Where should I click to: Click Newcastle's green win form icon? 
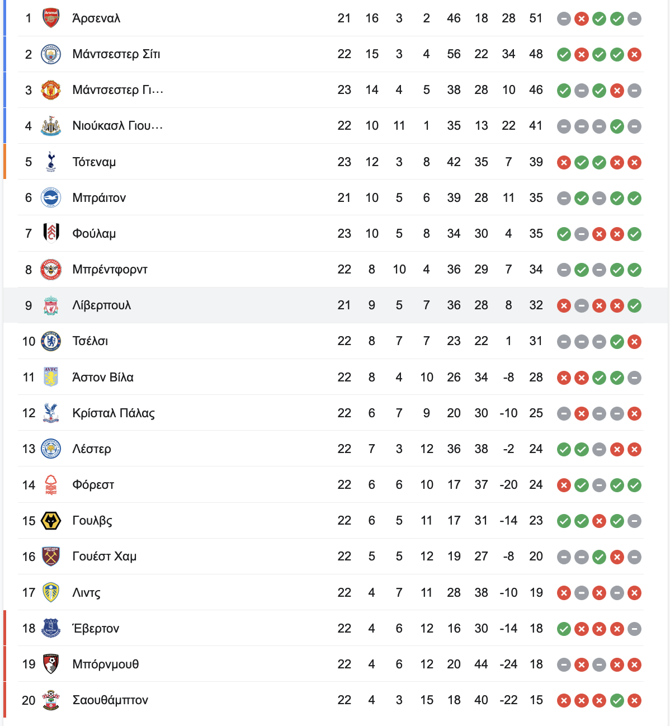[x=617, y=126]
